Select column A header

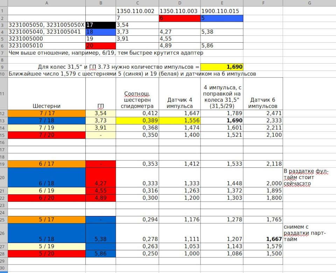[47, 3]
